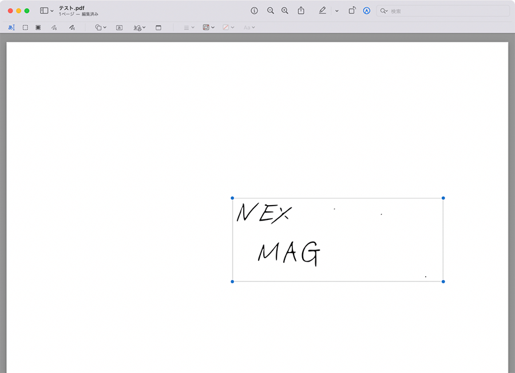The height and width of the screenshot is (373, 515).
Task: Open the Share menu
Action: 301,11
